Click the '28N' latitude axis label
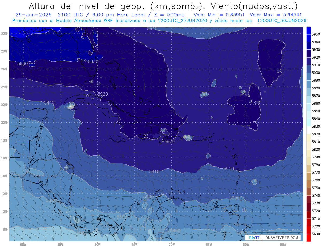321x248 pixels. pyautogui.click(x=5, y=51)
